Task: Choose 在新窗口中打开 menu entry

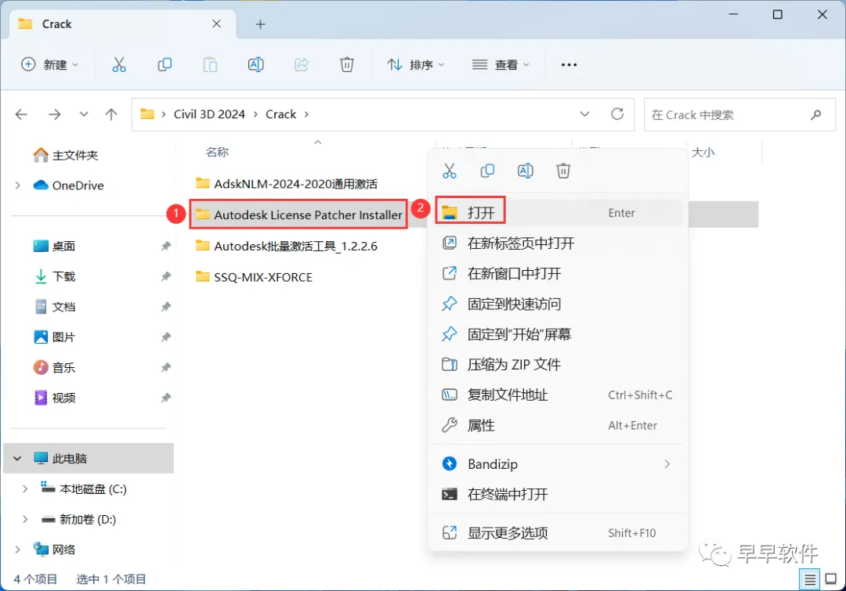Action: [x=559, y=273]
